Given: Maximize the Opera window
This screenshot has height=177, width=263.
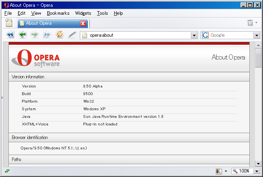Looking at the screenshot, I should point(250,5).
